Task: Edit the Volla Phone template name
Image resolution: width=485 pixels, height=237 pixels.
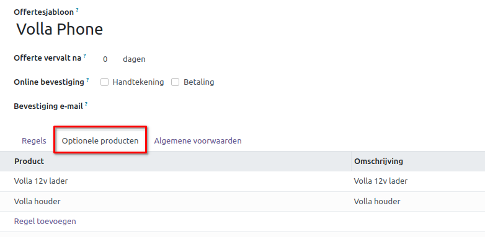Action: pyautogui.click(x=60, y=29)
